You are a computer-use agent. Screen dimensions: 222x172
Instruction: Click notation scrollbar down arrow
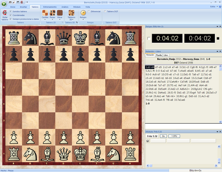coord(220,122)
